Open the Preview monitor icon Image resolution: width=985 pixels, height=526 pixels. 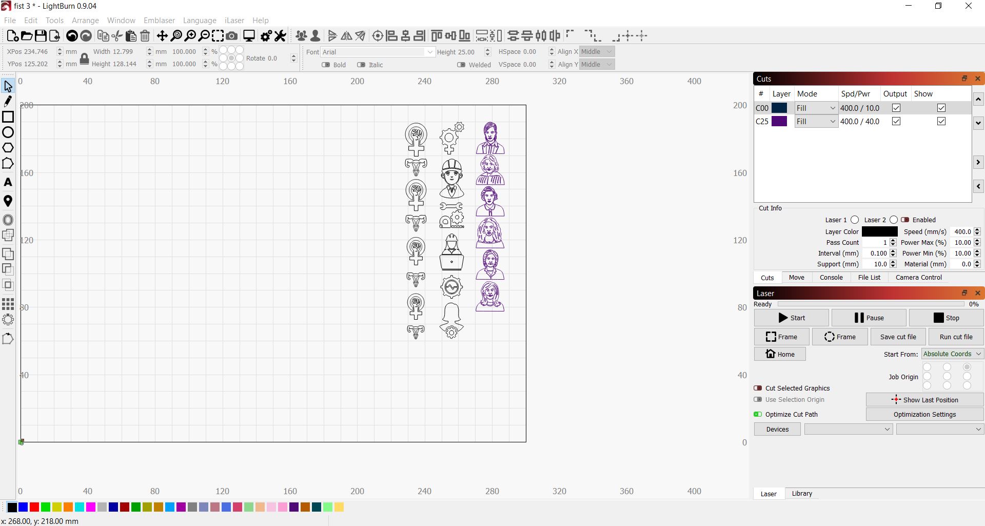coord(249,36)
